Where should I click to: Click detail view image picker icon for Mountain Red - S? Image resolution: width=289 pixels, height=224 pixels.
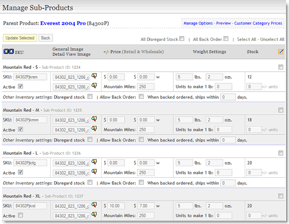pyautogui.click(x=94, y=86)
